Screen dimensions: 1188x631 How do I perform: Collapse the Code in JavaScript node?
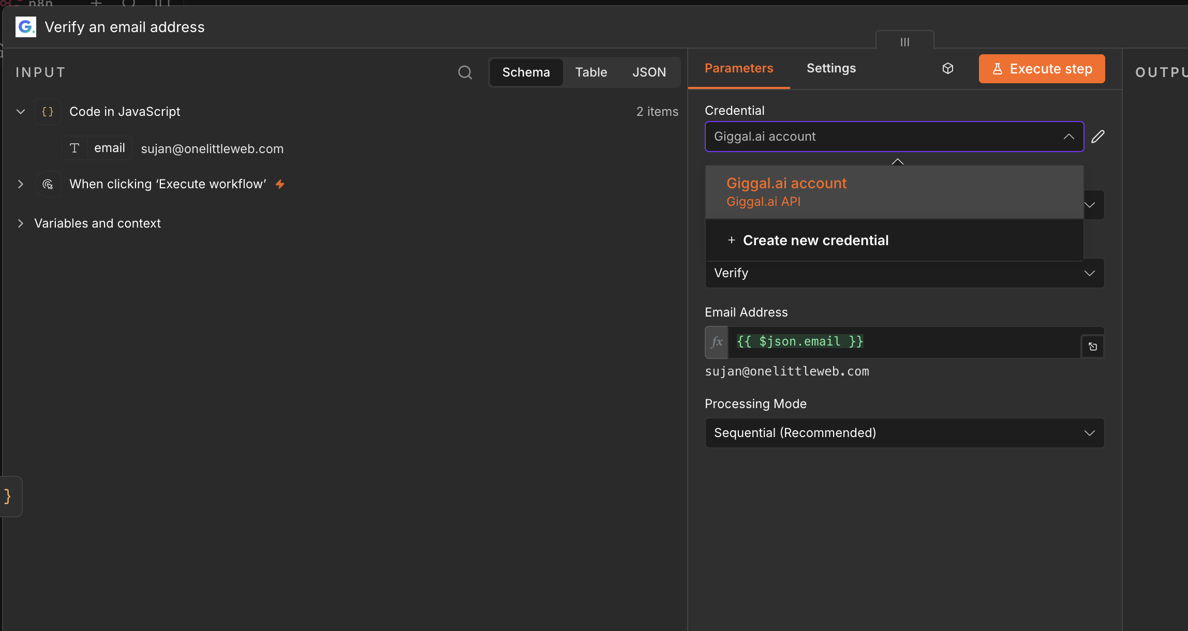point(21,112)
